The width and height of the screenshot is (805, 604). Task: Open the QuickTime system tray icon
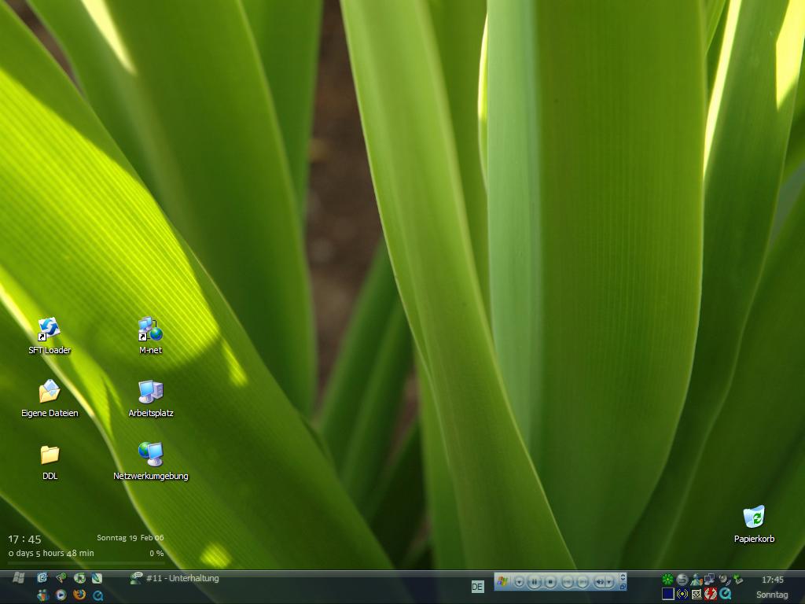click(725, 594)
